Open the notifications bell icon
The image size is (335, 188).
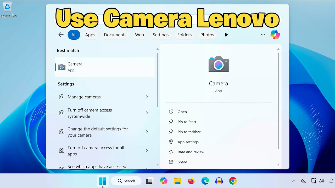pyautogui.click(x=331, y=181)
